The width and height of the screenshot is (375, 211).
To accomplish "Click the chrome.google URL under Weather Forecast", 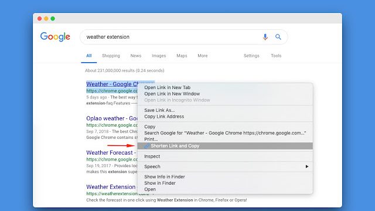I will (112, 159).
